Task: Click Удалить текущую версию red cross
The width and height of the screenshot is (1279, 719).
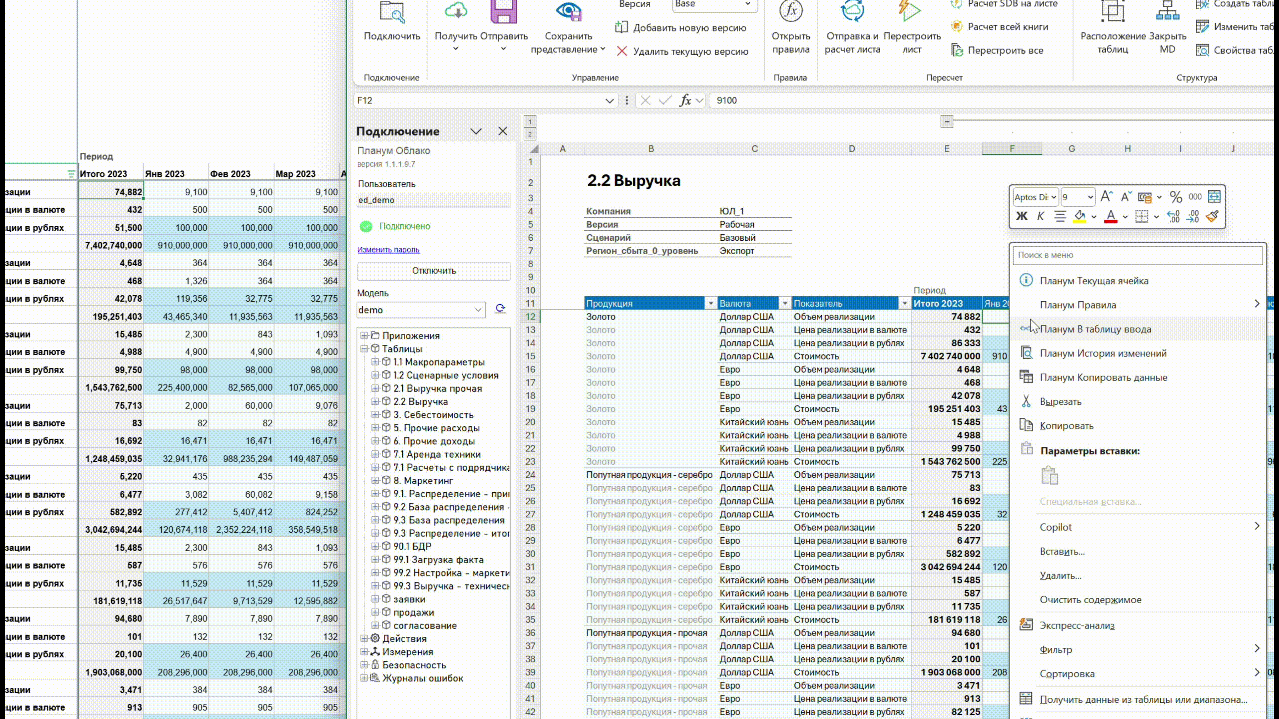Action: click(622, 51)
